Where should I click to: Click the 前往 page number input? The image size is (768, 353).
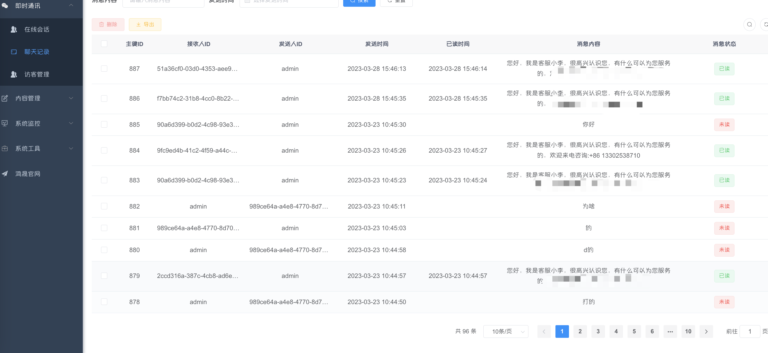pos(749,331)
